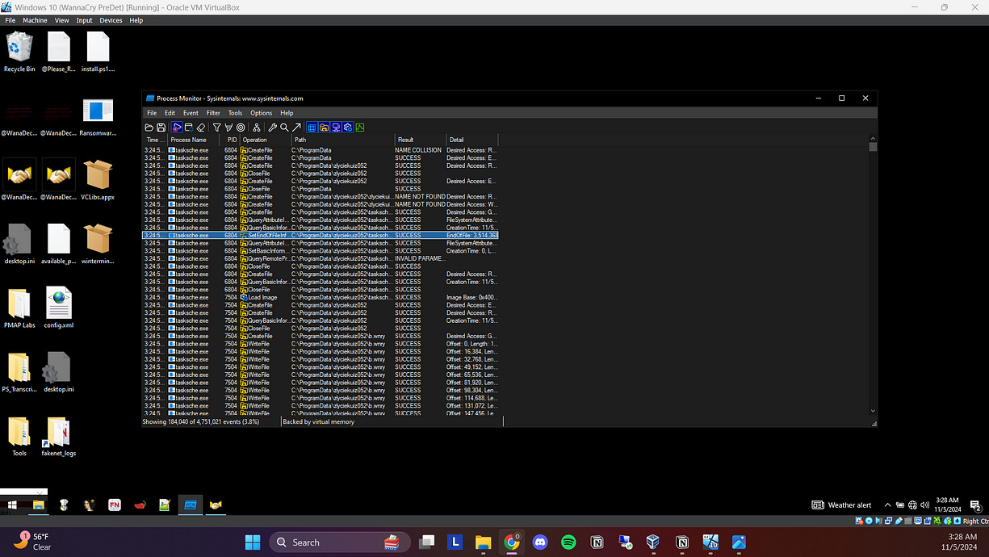Open the Tools menu

click(x=235, y=113)
